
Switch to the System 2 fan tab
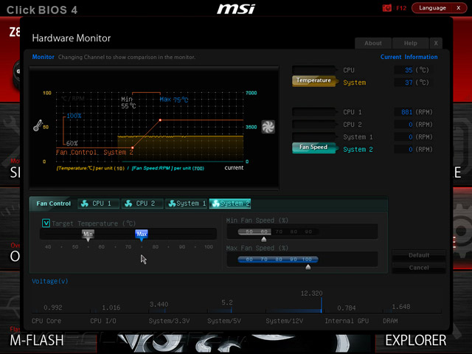tap(230, 204)
